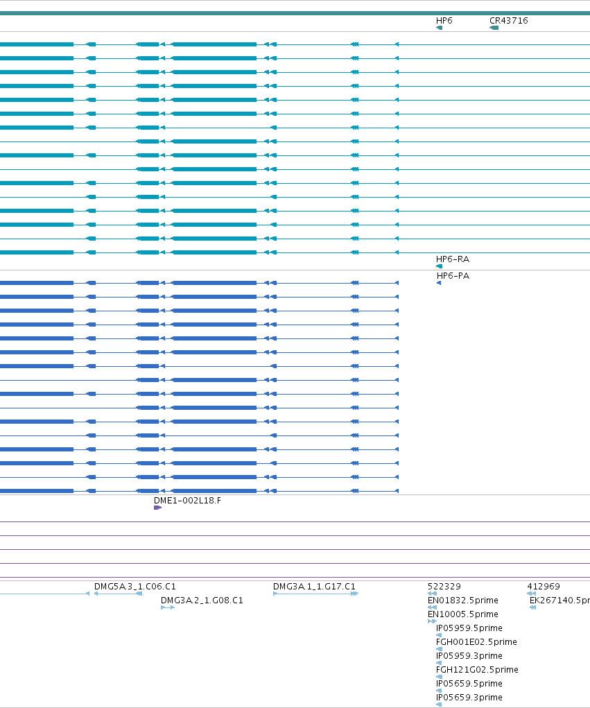The height and width of the screenshot is (708, 590).
Task: Click the 412969 feature label
Action: (544, 587)
